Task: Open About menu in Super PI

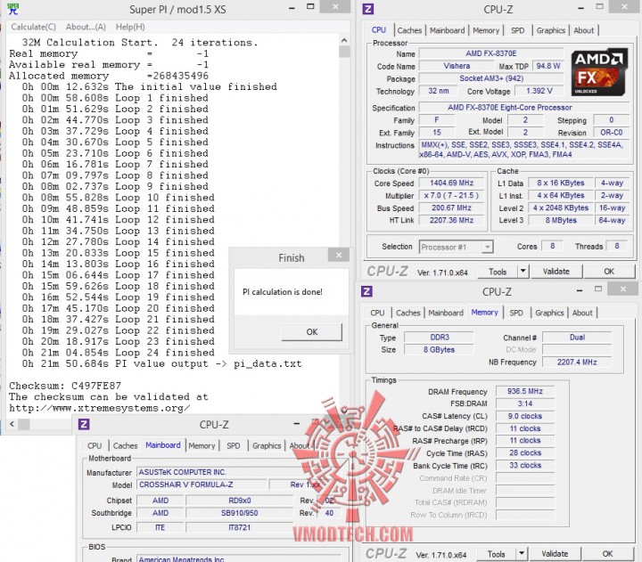Action: (86, 27)
